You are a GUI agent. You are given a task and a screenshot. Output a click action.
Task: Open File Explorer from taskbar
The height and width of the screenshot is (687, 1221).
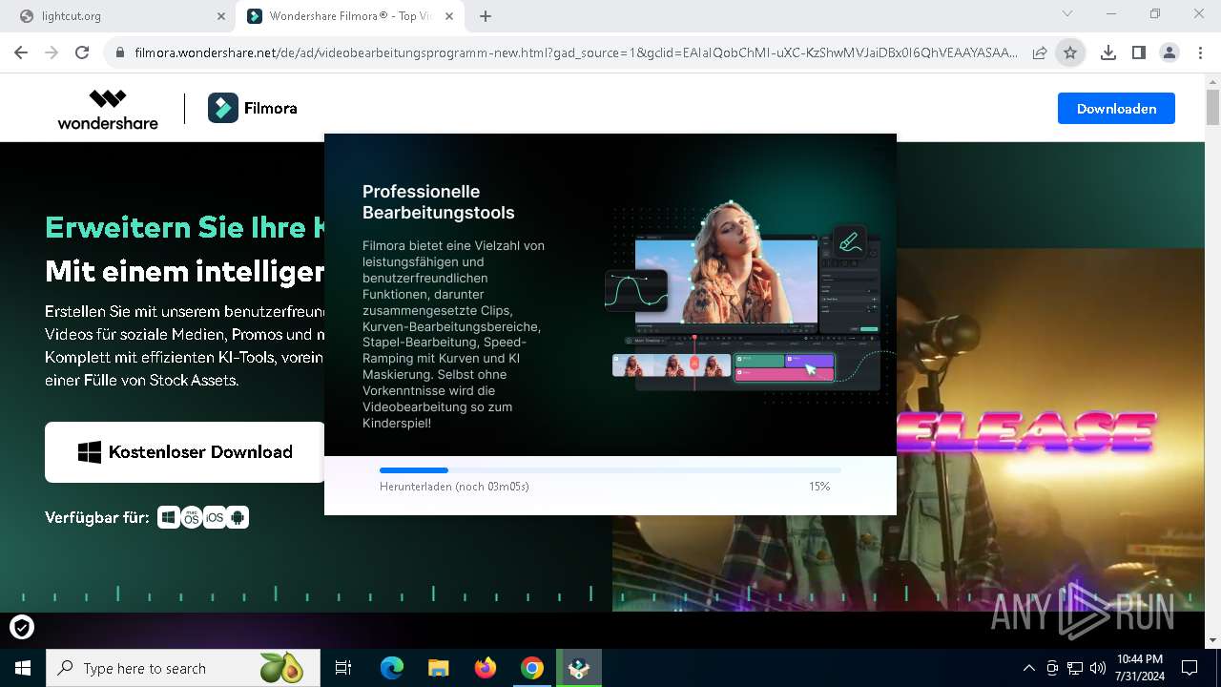[x=438, y=668]
